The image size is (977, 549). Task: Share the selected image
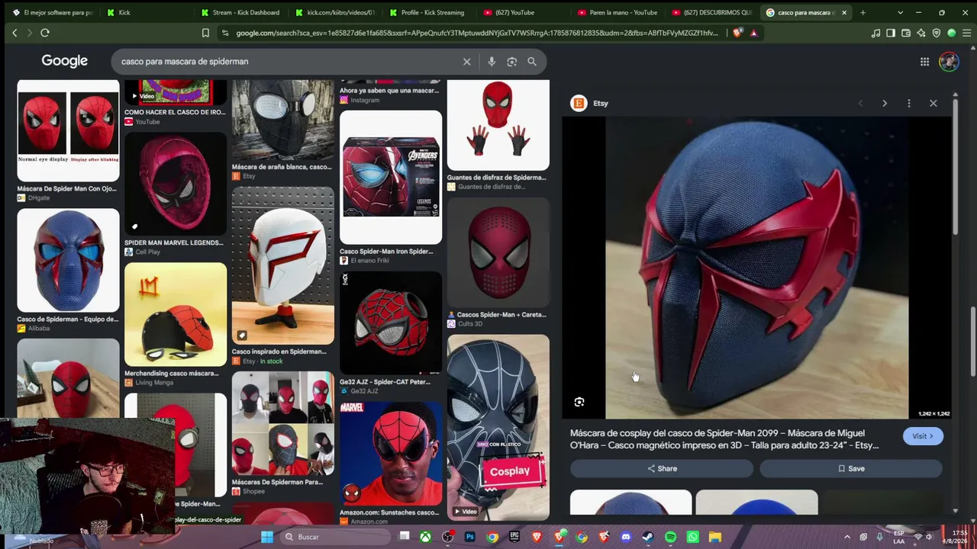point(662,469)
